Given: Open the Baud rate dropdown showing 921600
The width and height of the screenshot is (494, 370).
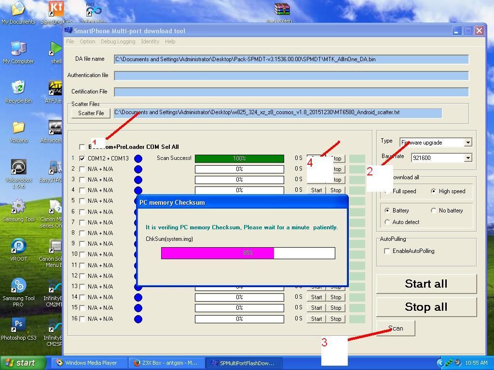Looking at the screenshot, I should click(468, 158).
